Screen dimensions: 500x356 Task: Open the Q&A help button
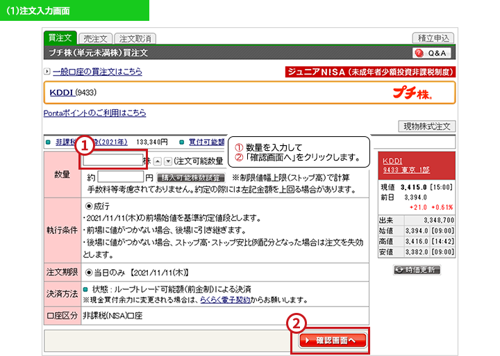[x=432, y=53]
